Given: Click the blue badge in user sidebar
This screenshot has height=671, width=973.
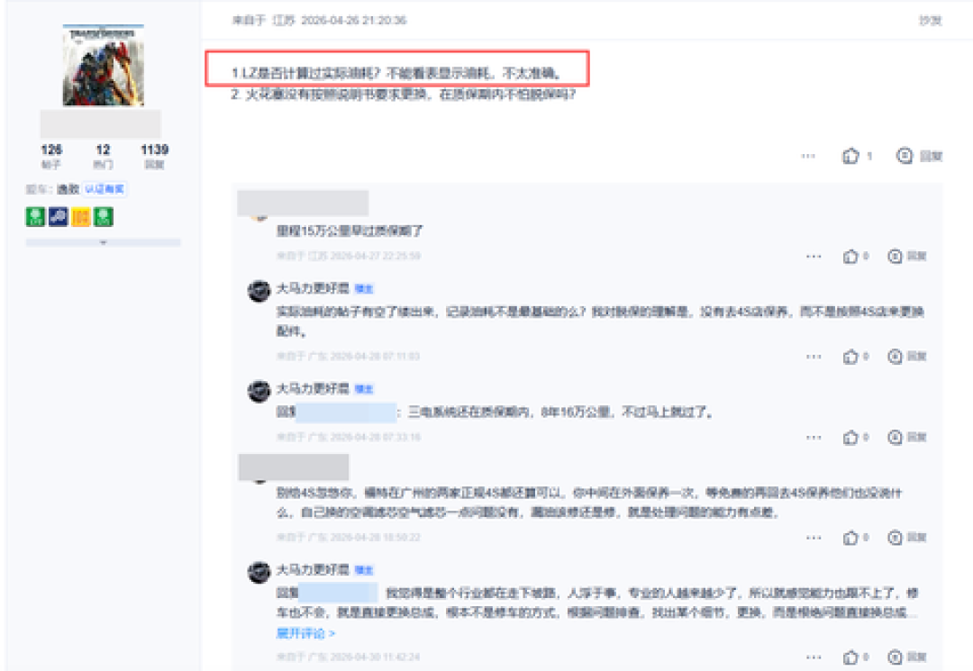Looking at the screenshot, I should [x=59, y=216].
